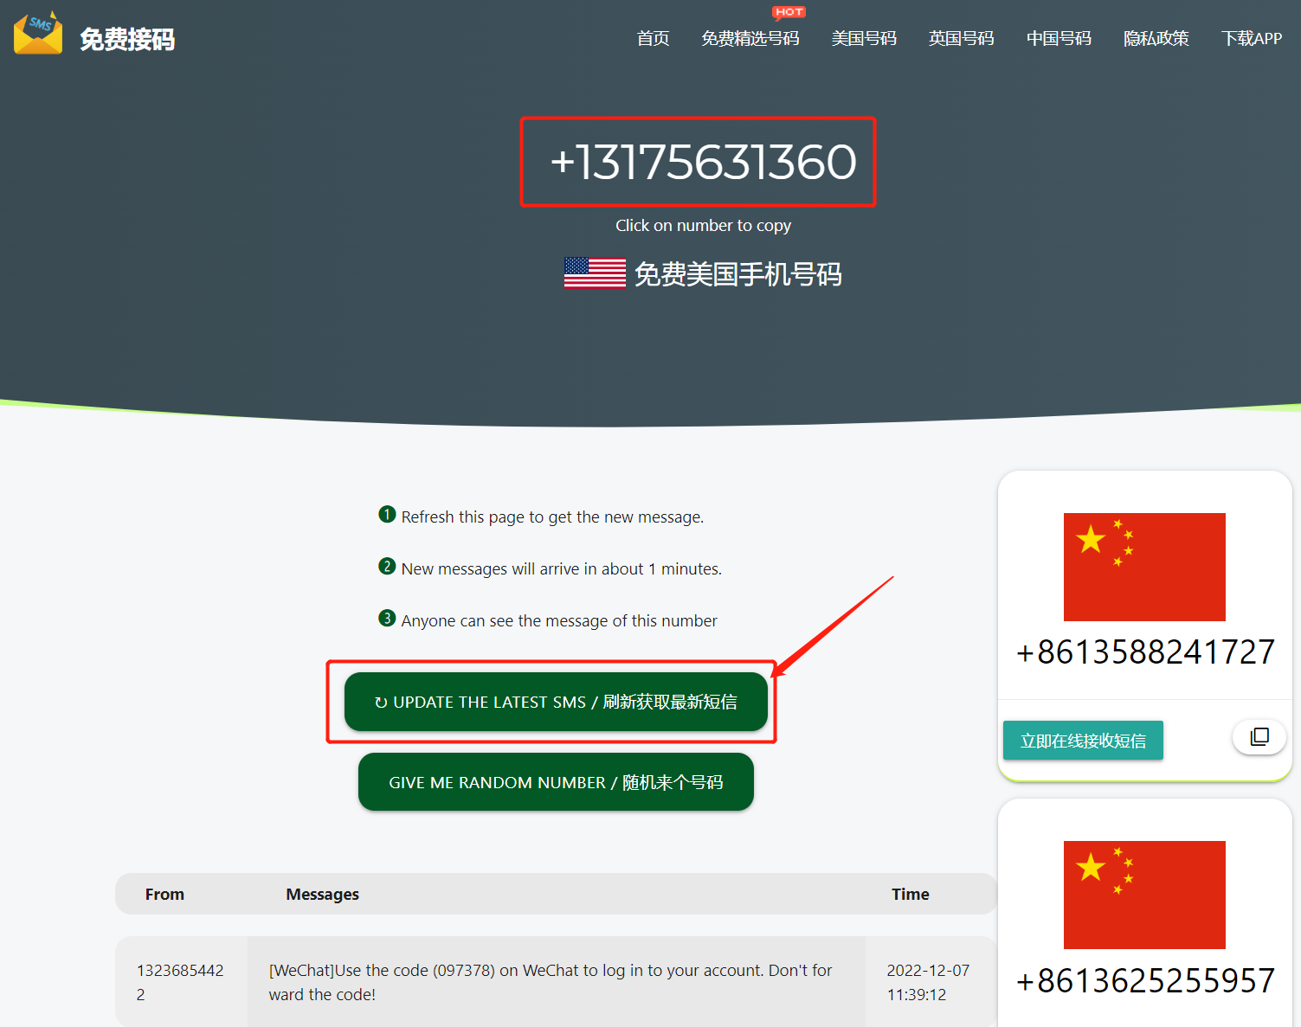Click UPDATE THE LATEST SMS button
This screenshot has height=1027, width=1301.
[x=556, y=702]
